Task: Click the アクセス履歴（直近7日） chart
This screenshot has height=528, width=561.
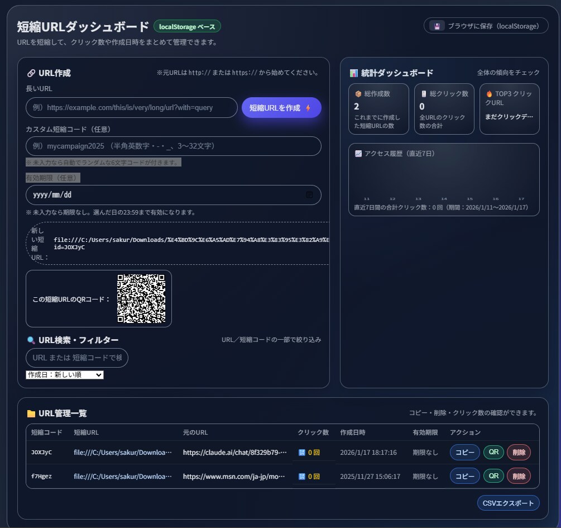Action: click(444, 179)
